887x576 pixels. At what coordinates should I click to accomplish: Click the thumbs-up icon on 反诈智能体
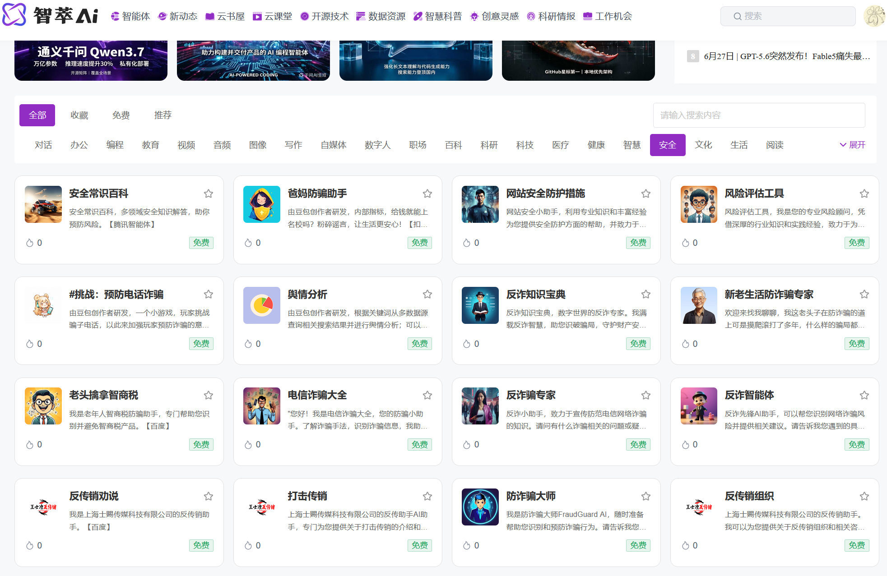pyautogui.click(x=685, y=445)
